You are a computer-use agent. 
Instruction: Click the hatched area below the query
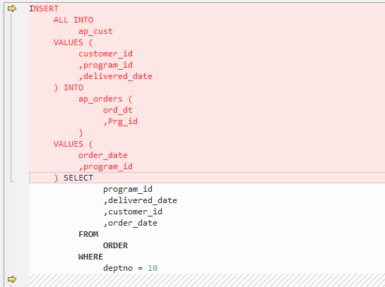207,280
